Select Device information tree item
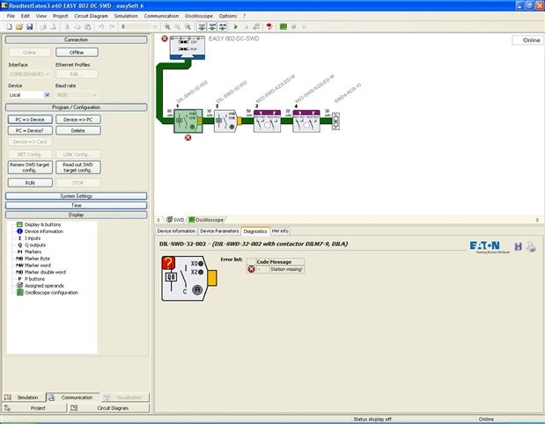Viewport: 545px width, 424px height. pos(40,231)
